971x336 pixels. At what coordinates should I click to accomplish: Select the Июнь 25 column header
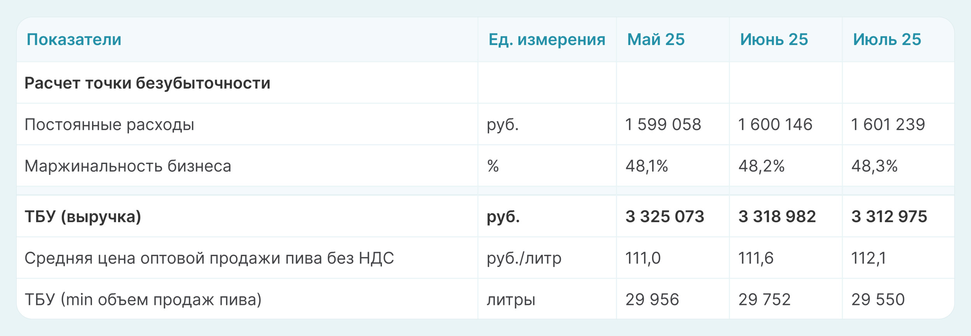point(774,40)
